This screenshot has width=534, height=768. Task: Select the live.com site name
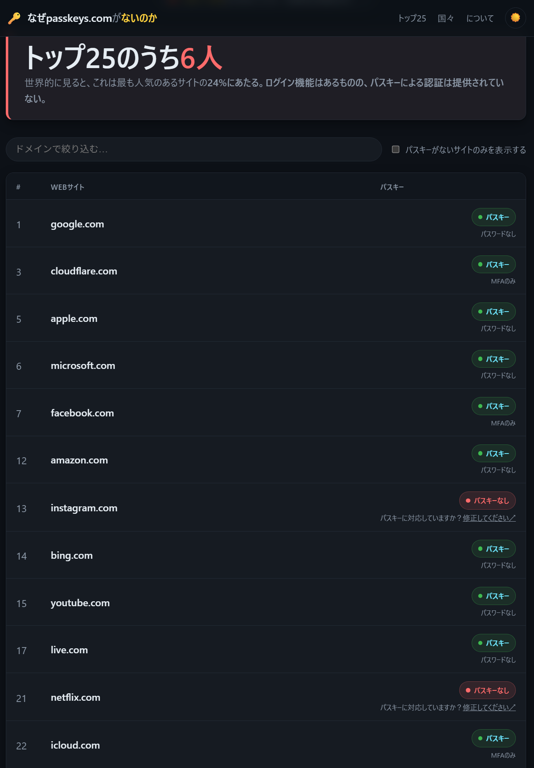(69, 650)
